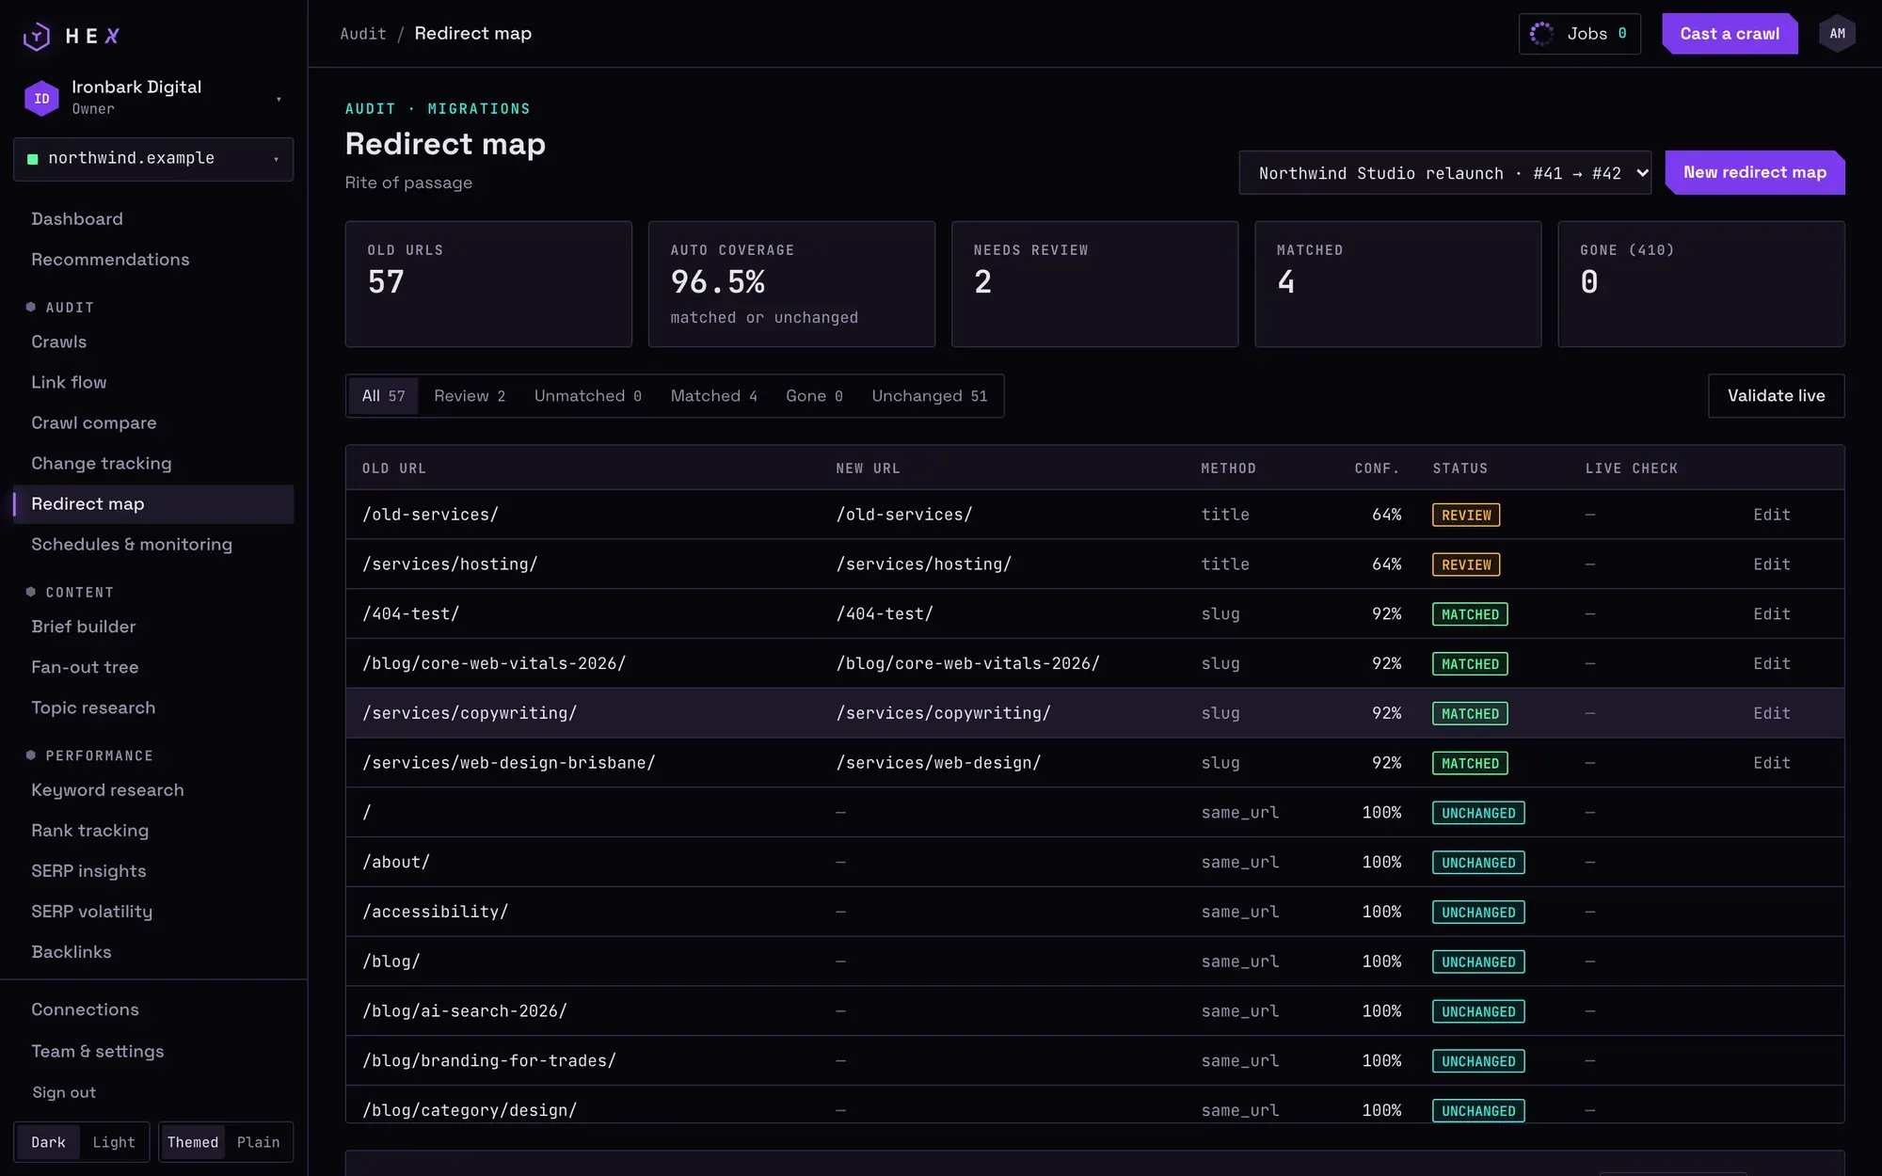Click Sign out link
The height and width of the screenshot is (1176, 1882).
tap(64, 1092)
